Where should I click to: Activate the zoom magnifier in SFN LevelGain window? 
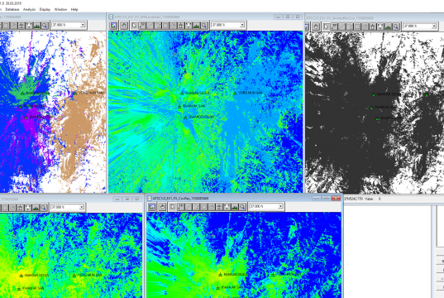[x=204, y=26]
